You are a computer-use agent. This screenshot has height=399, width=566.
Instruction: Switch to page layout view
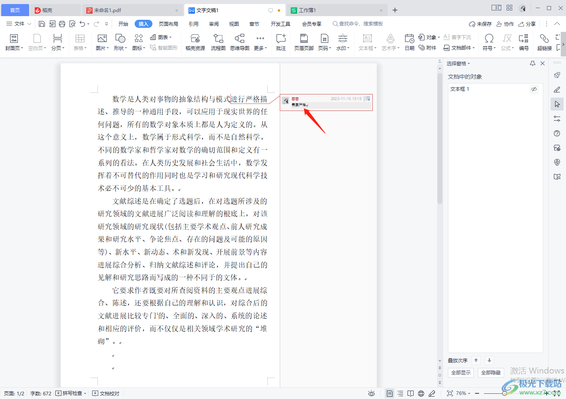389,393
